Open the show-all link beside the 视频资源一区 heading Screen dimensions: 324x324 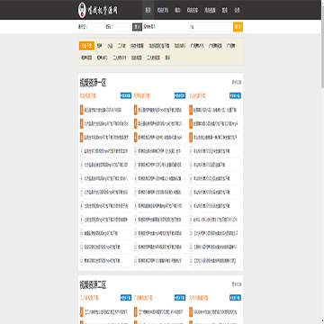[x=237, y=82]
